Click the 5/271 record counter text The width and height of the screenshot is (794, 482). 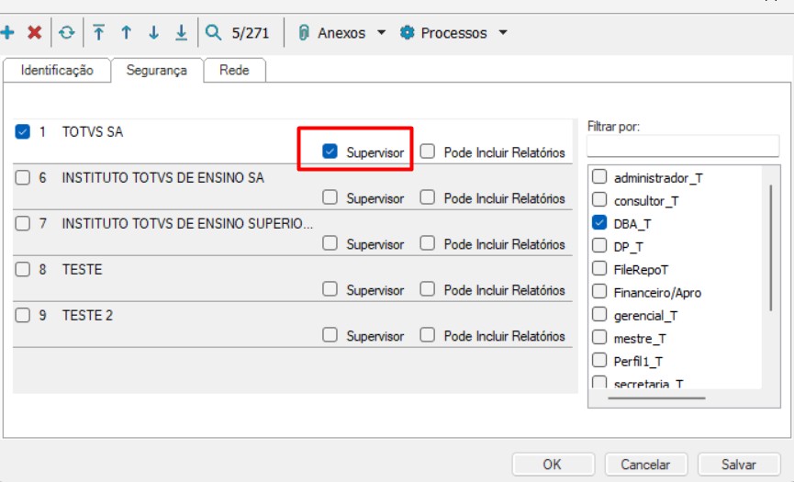coord(251,33)
